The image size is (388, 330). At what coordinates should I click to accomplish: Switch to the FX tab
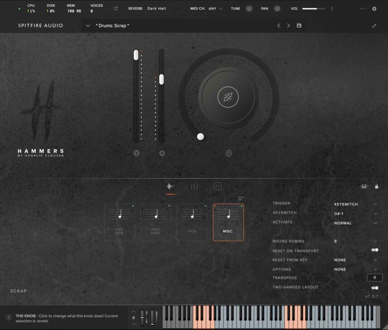[218, 186]
